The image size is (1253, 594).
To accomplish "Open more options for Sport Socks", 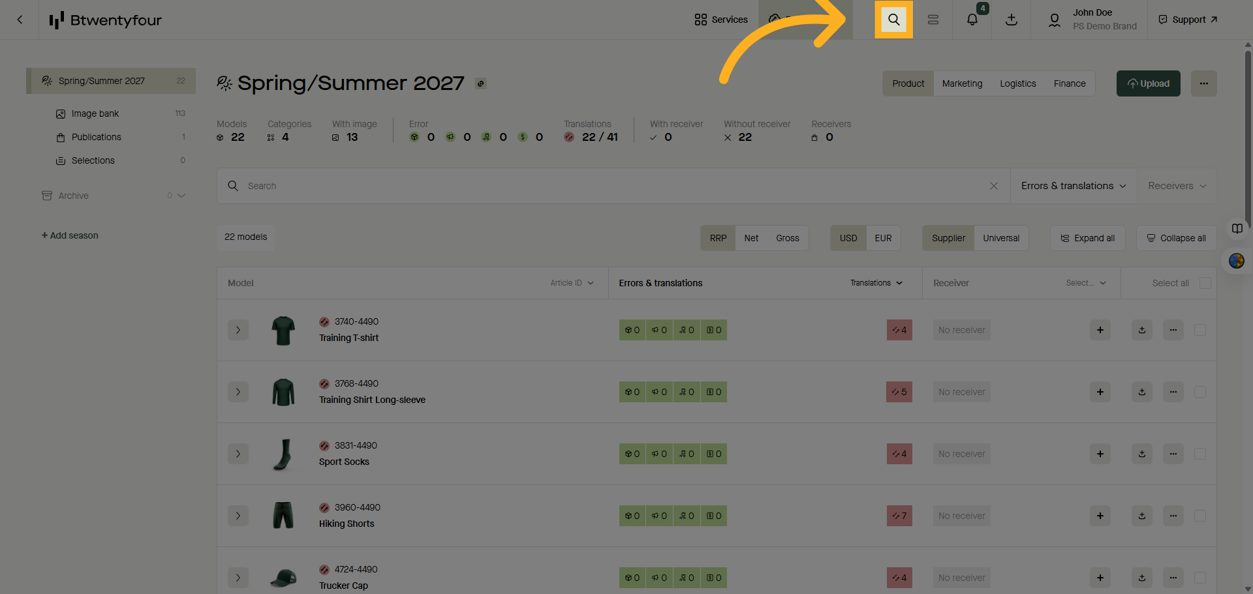I will coord(1173,454).
